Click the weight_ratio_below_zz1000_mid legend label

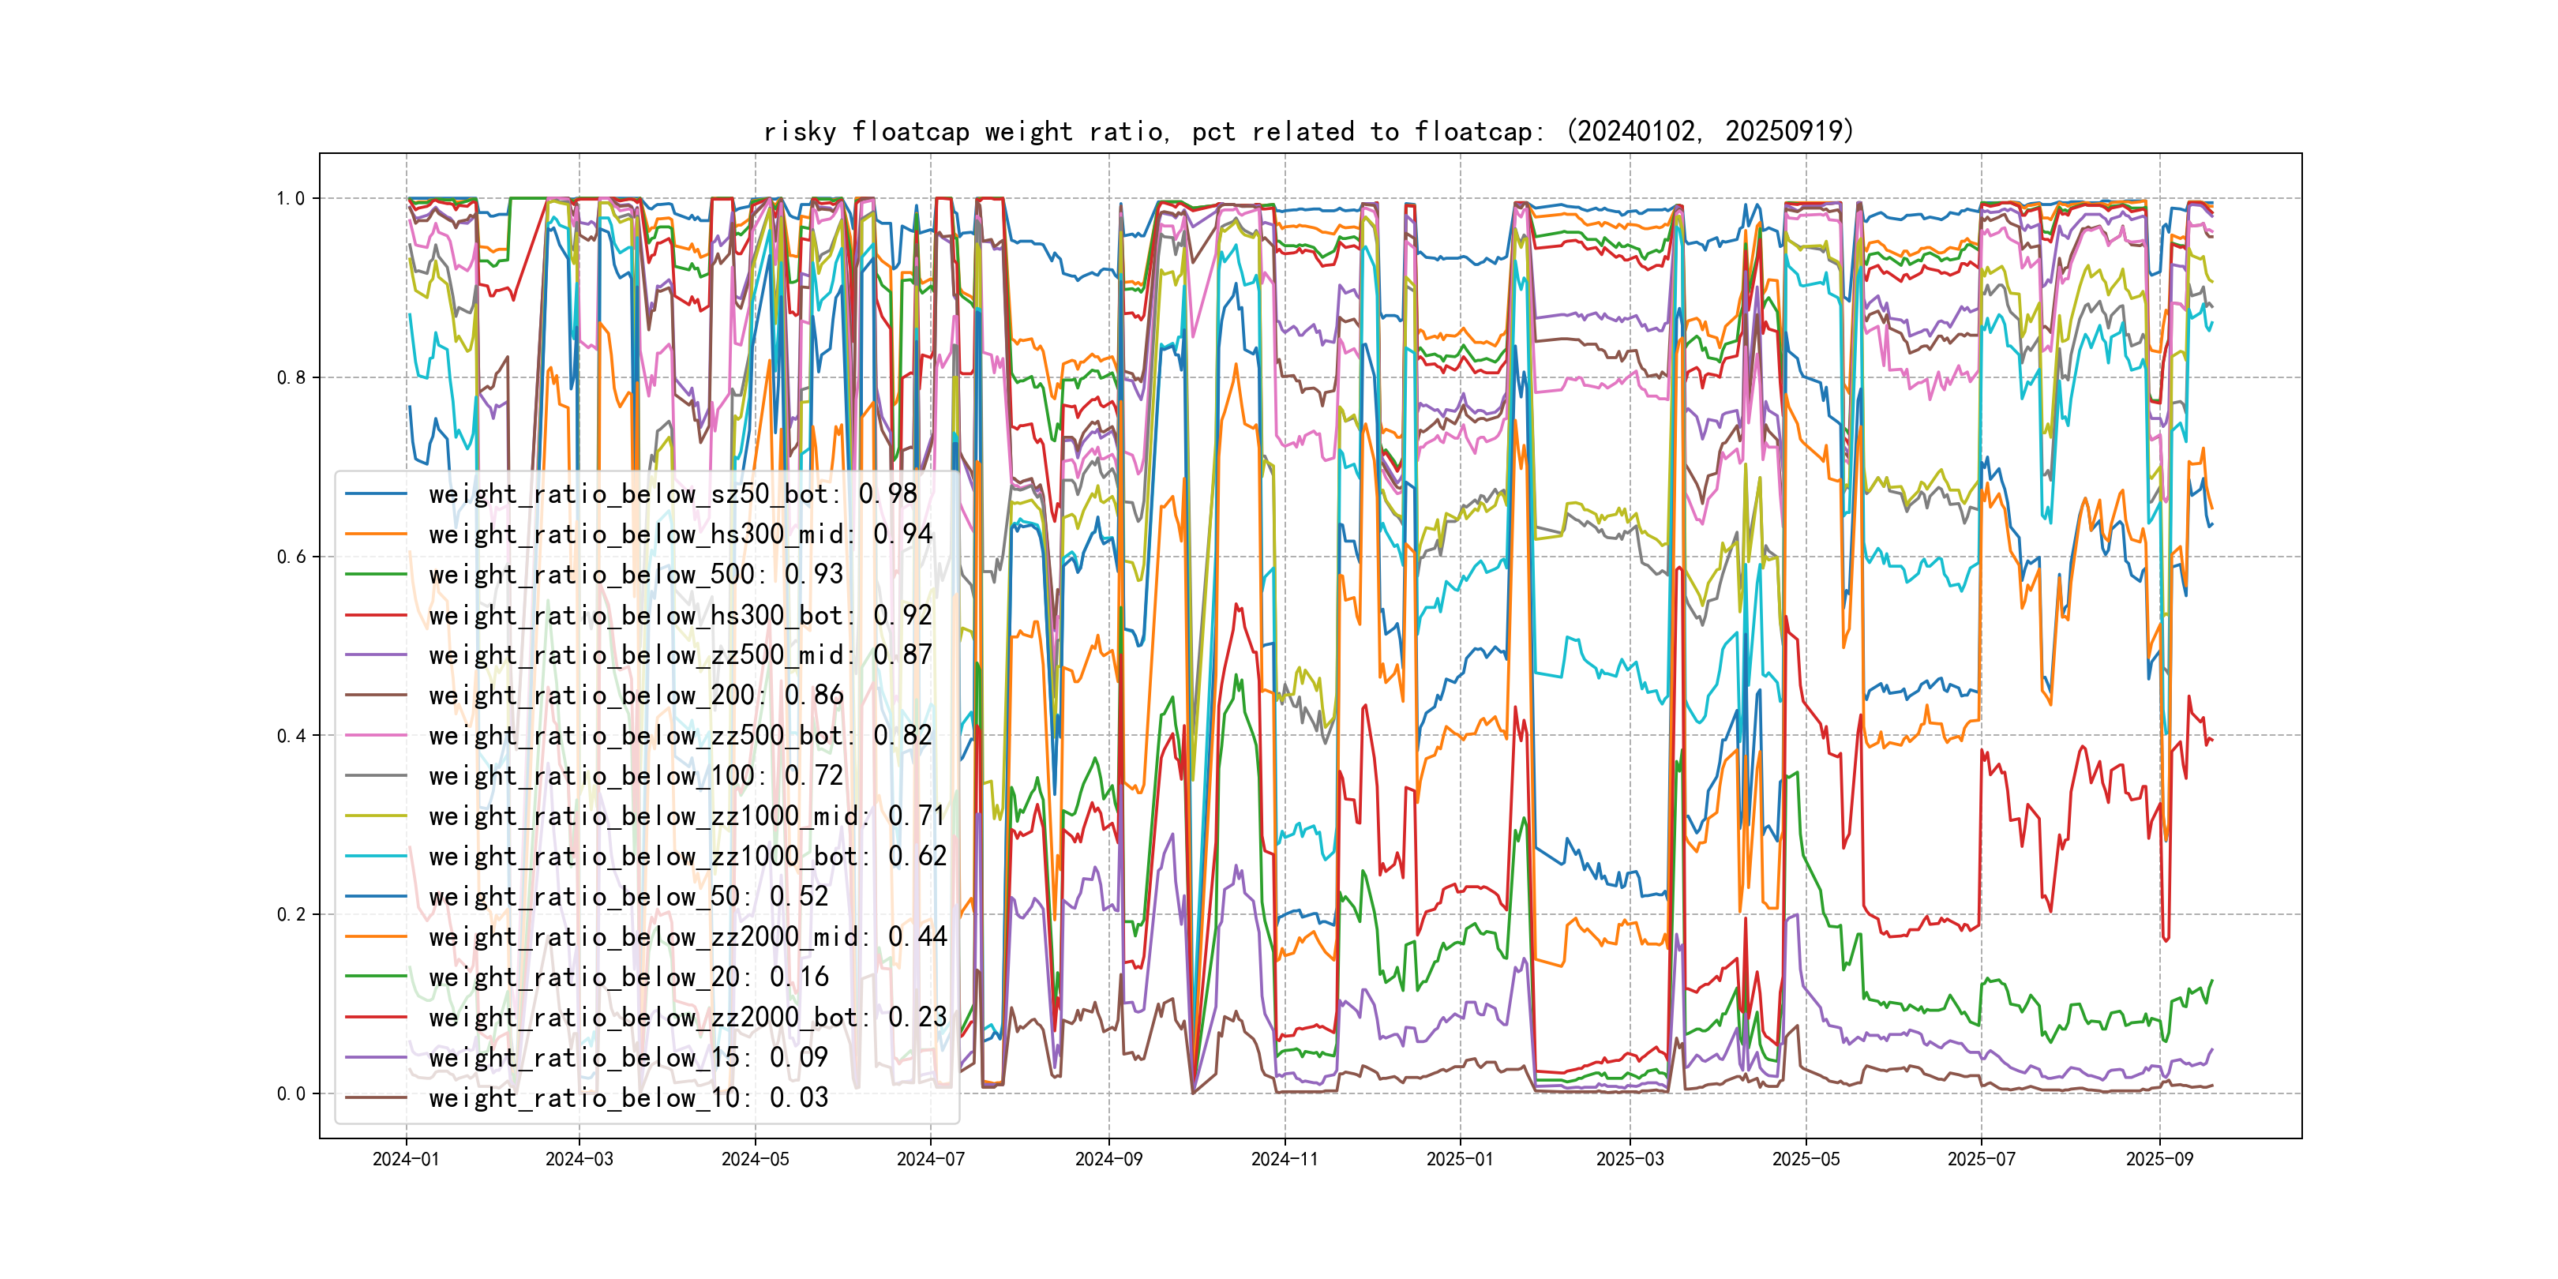[687, 816]
